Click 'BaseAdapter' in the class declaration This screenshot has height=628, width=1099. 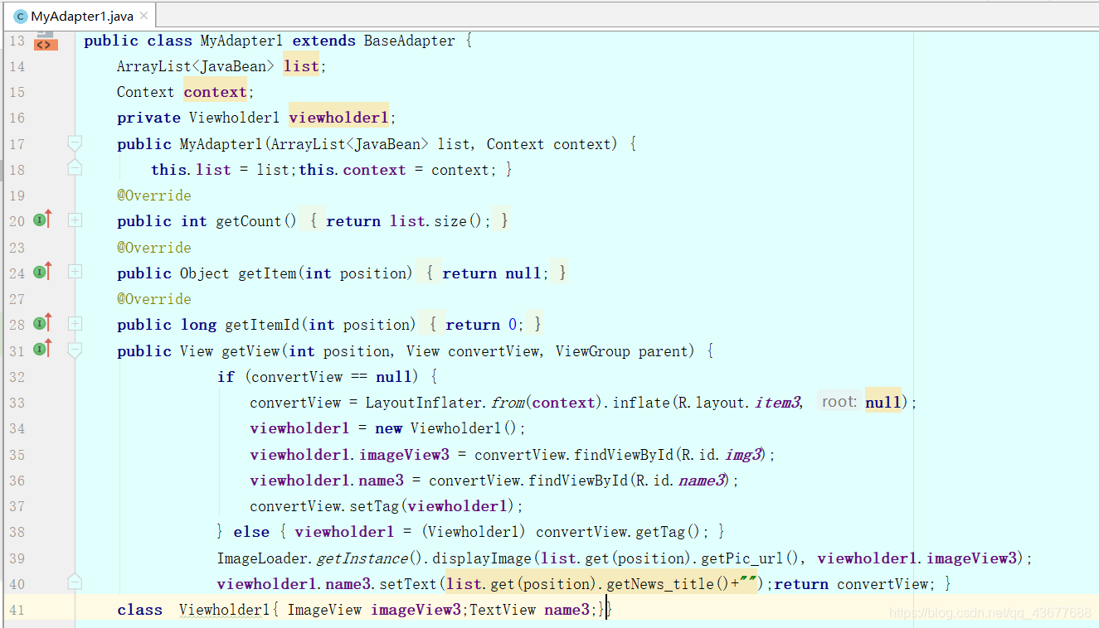pos(410,41)
